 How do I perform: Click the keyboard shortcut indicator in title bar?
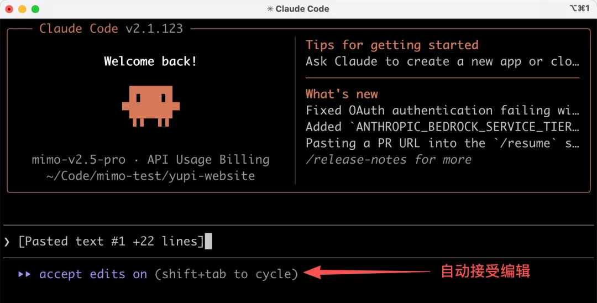coord(579,9)
